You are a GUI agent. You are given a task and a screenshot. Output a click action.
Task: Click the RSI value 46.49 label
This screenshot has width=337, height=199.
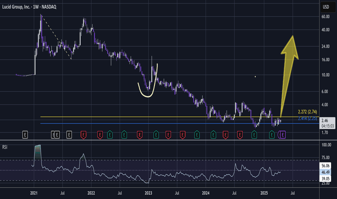click(325, 172)
